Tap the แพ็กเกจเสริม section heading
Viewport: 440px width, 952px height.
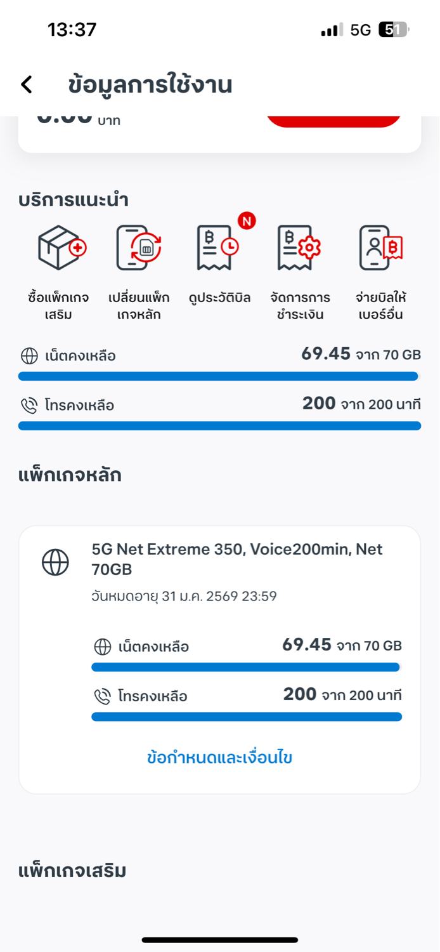coord(72,871)
